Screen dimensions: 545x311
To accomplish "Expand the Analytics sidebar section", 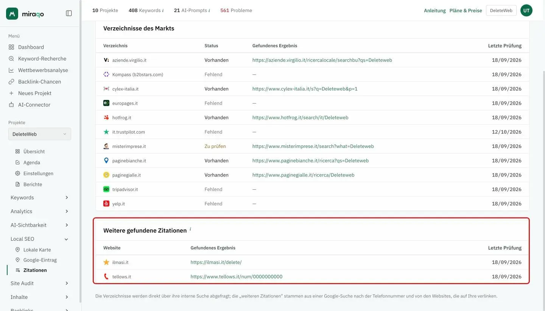I will pos(39,211).
